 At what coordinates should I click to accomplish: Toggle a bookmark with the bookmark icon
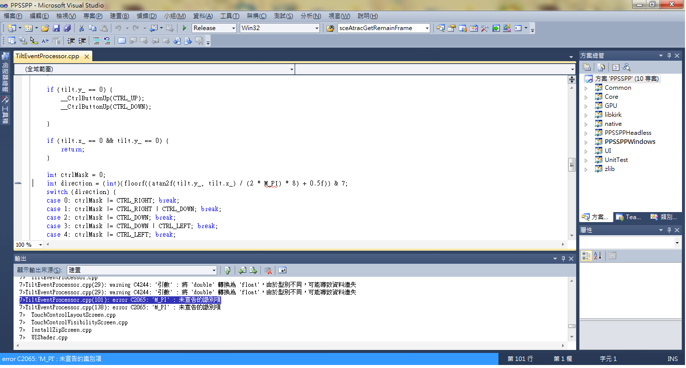click(x=121, y=41)
